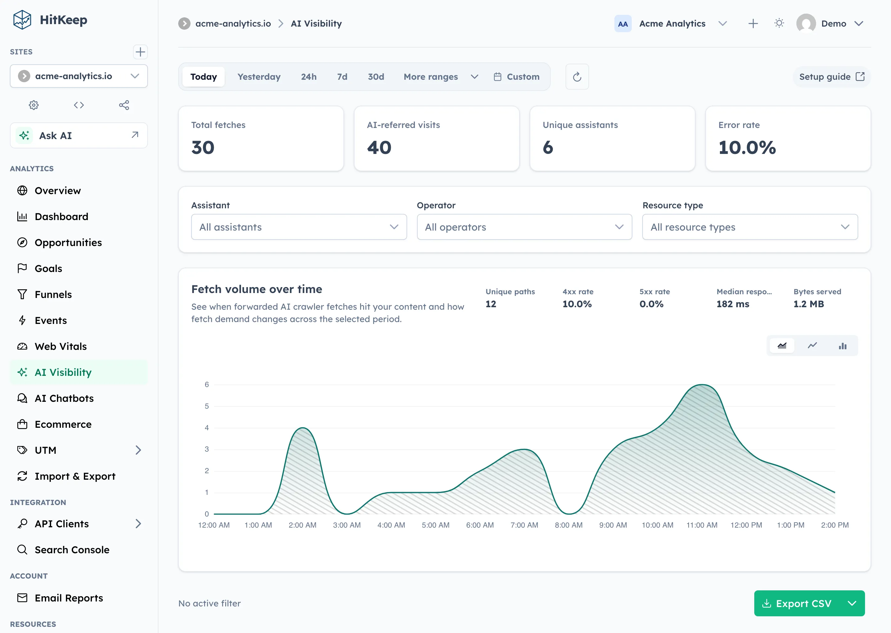Viewport: 891px width, 633px height.
Task: Open site settings gear icon
Action: coord(34,105)
